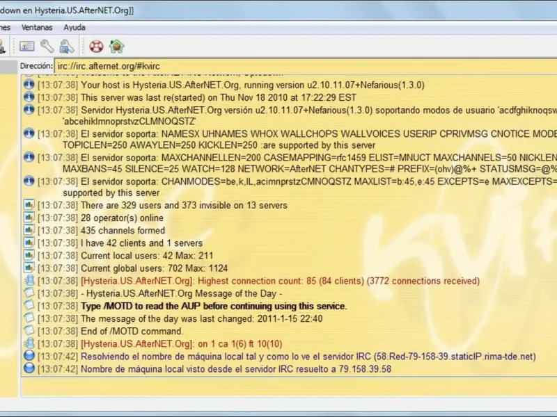Open the Ventanas menu
The width and height of the screenshot is (557, 417).
37,27
